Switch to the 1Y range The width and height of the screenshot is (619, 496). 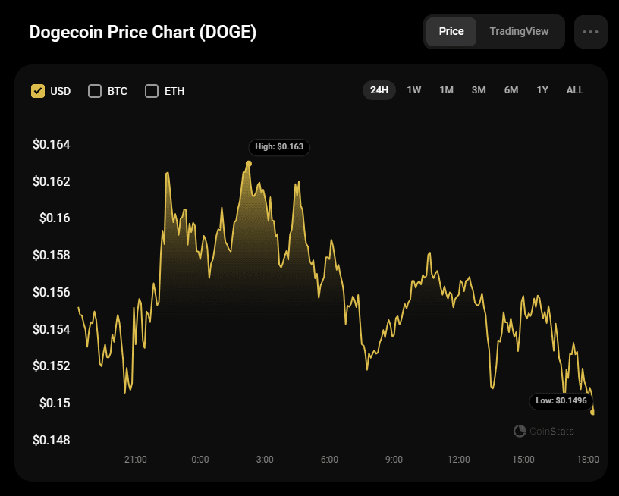pyautogui.click(x=542, y=89)
